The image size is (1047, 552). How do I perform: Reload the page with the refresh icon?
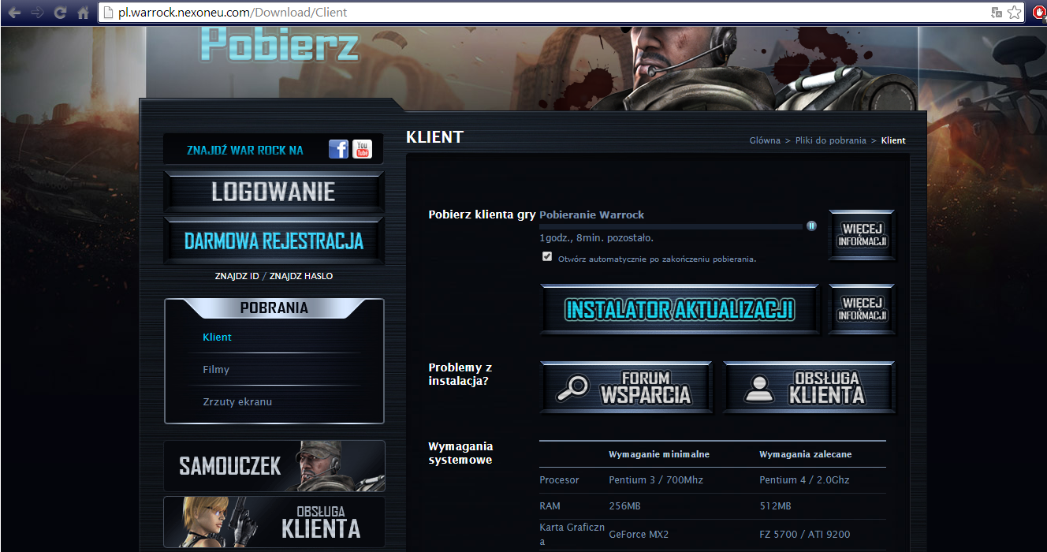point(60,13)
